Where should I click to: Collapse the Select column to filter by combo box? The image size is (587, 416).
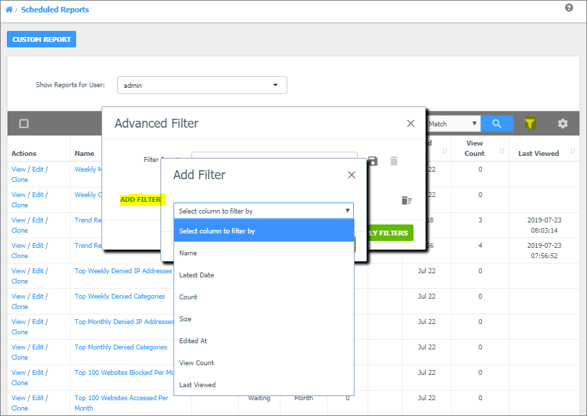pyautogui.click(x=263, y=211)
